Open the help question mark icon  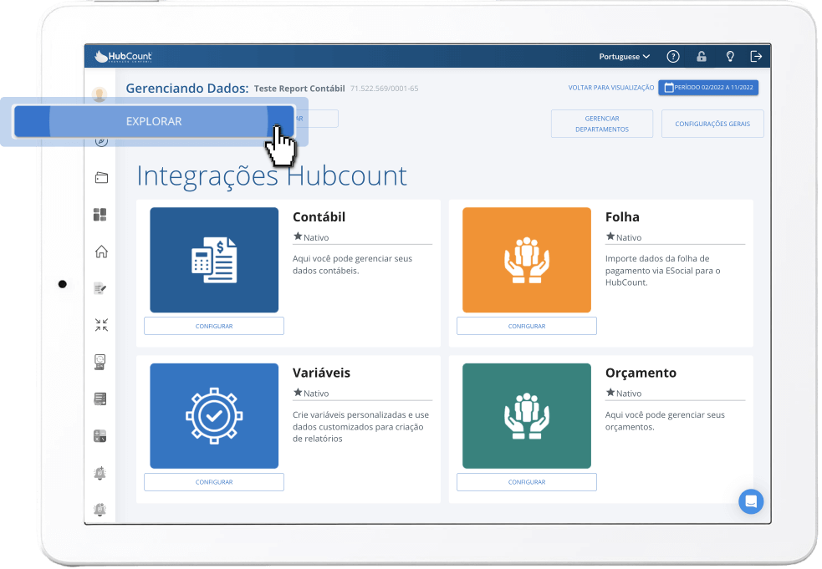pos(673,57)
